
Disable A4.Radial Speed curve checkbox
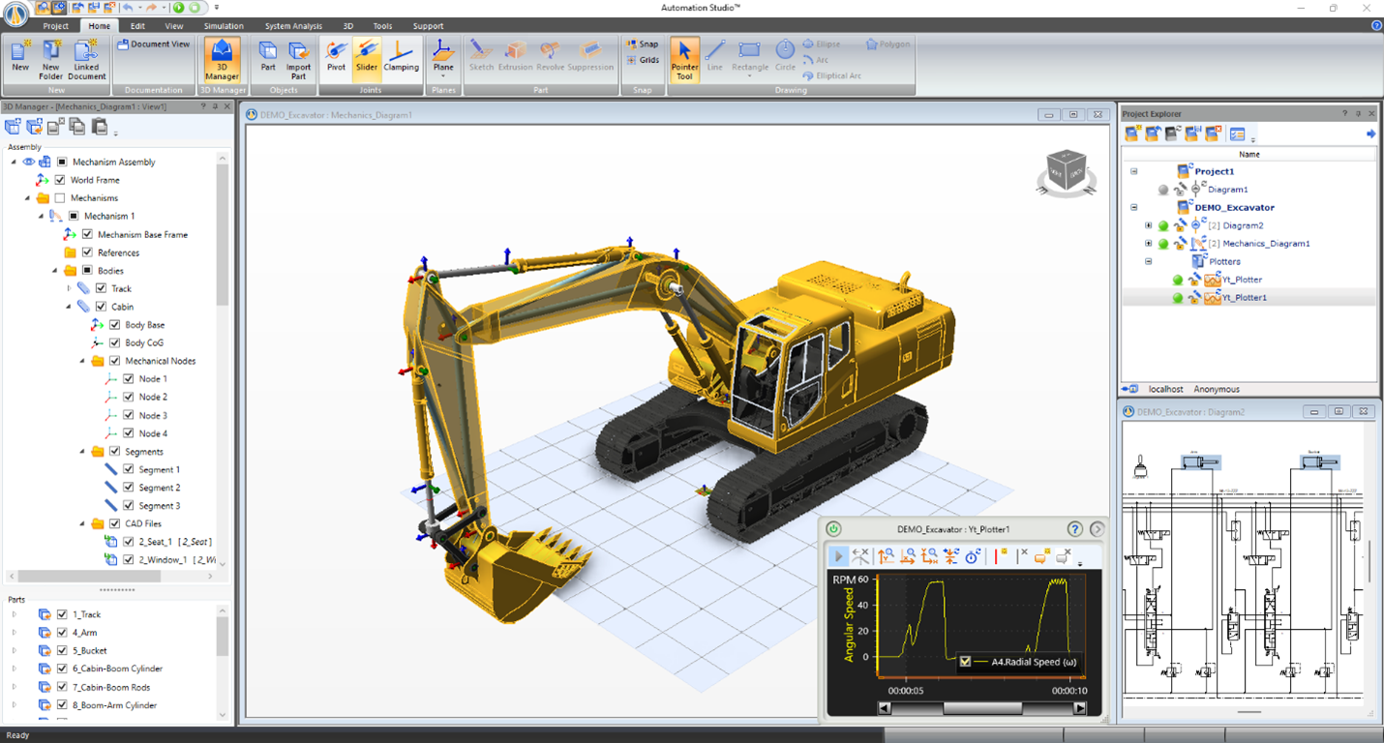coord(965,662)
